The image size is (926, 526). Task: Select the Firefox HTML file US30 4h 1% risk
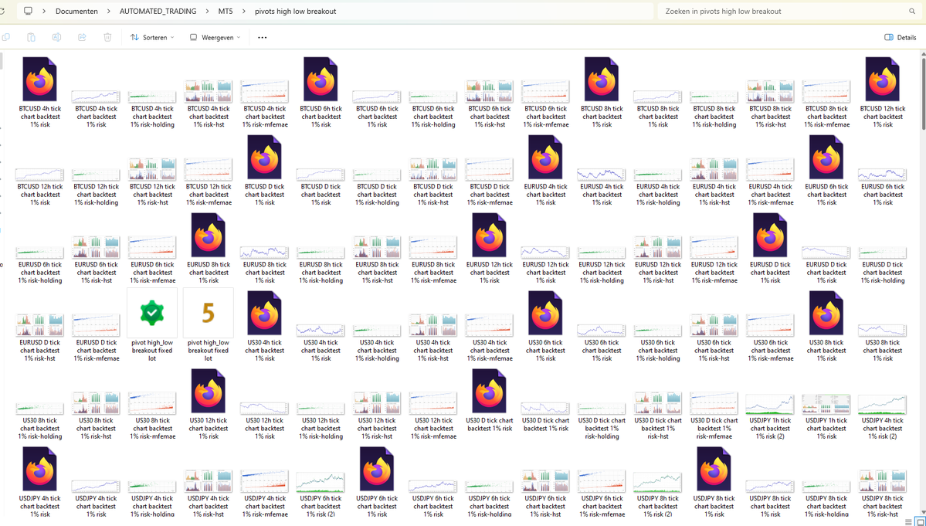[265, 313]
